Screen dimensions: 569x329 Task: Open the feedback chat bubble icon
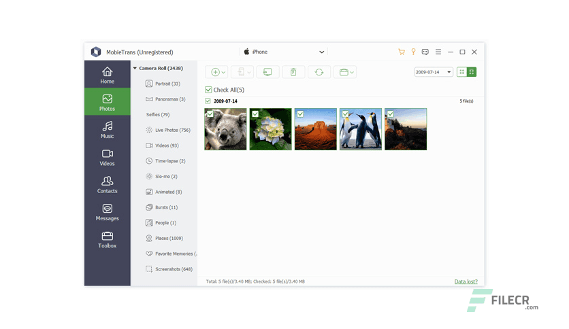[425, 52]
